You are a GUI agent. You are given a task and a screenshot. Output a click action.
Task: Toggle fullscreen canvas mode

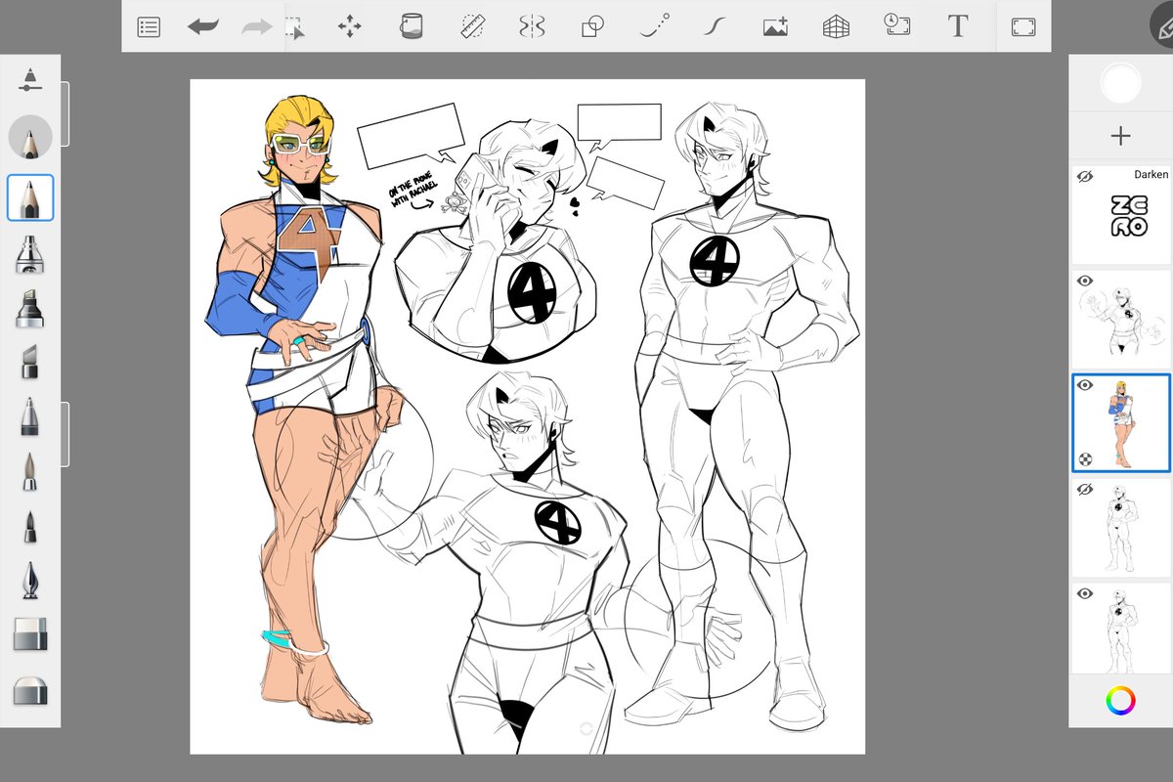tap(1023, 27)
